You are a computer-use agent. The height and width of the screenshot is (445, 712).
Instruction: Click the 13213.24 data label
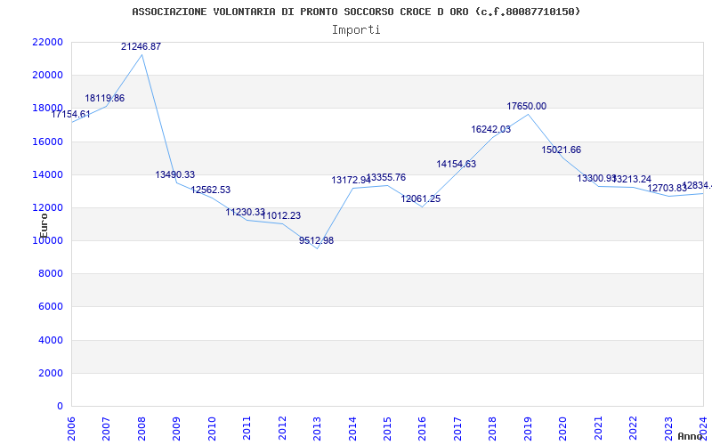(632, 180)
